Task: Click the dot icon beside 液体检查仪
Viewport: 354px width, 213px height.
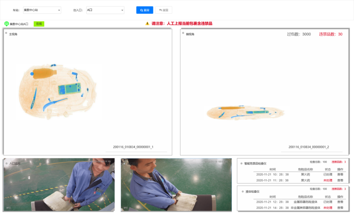Action: [243, 191]
